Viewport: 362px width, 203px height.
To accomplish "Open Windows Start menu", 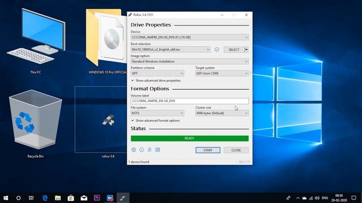I will (6, 198).
